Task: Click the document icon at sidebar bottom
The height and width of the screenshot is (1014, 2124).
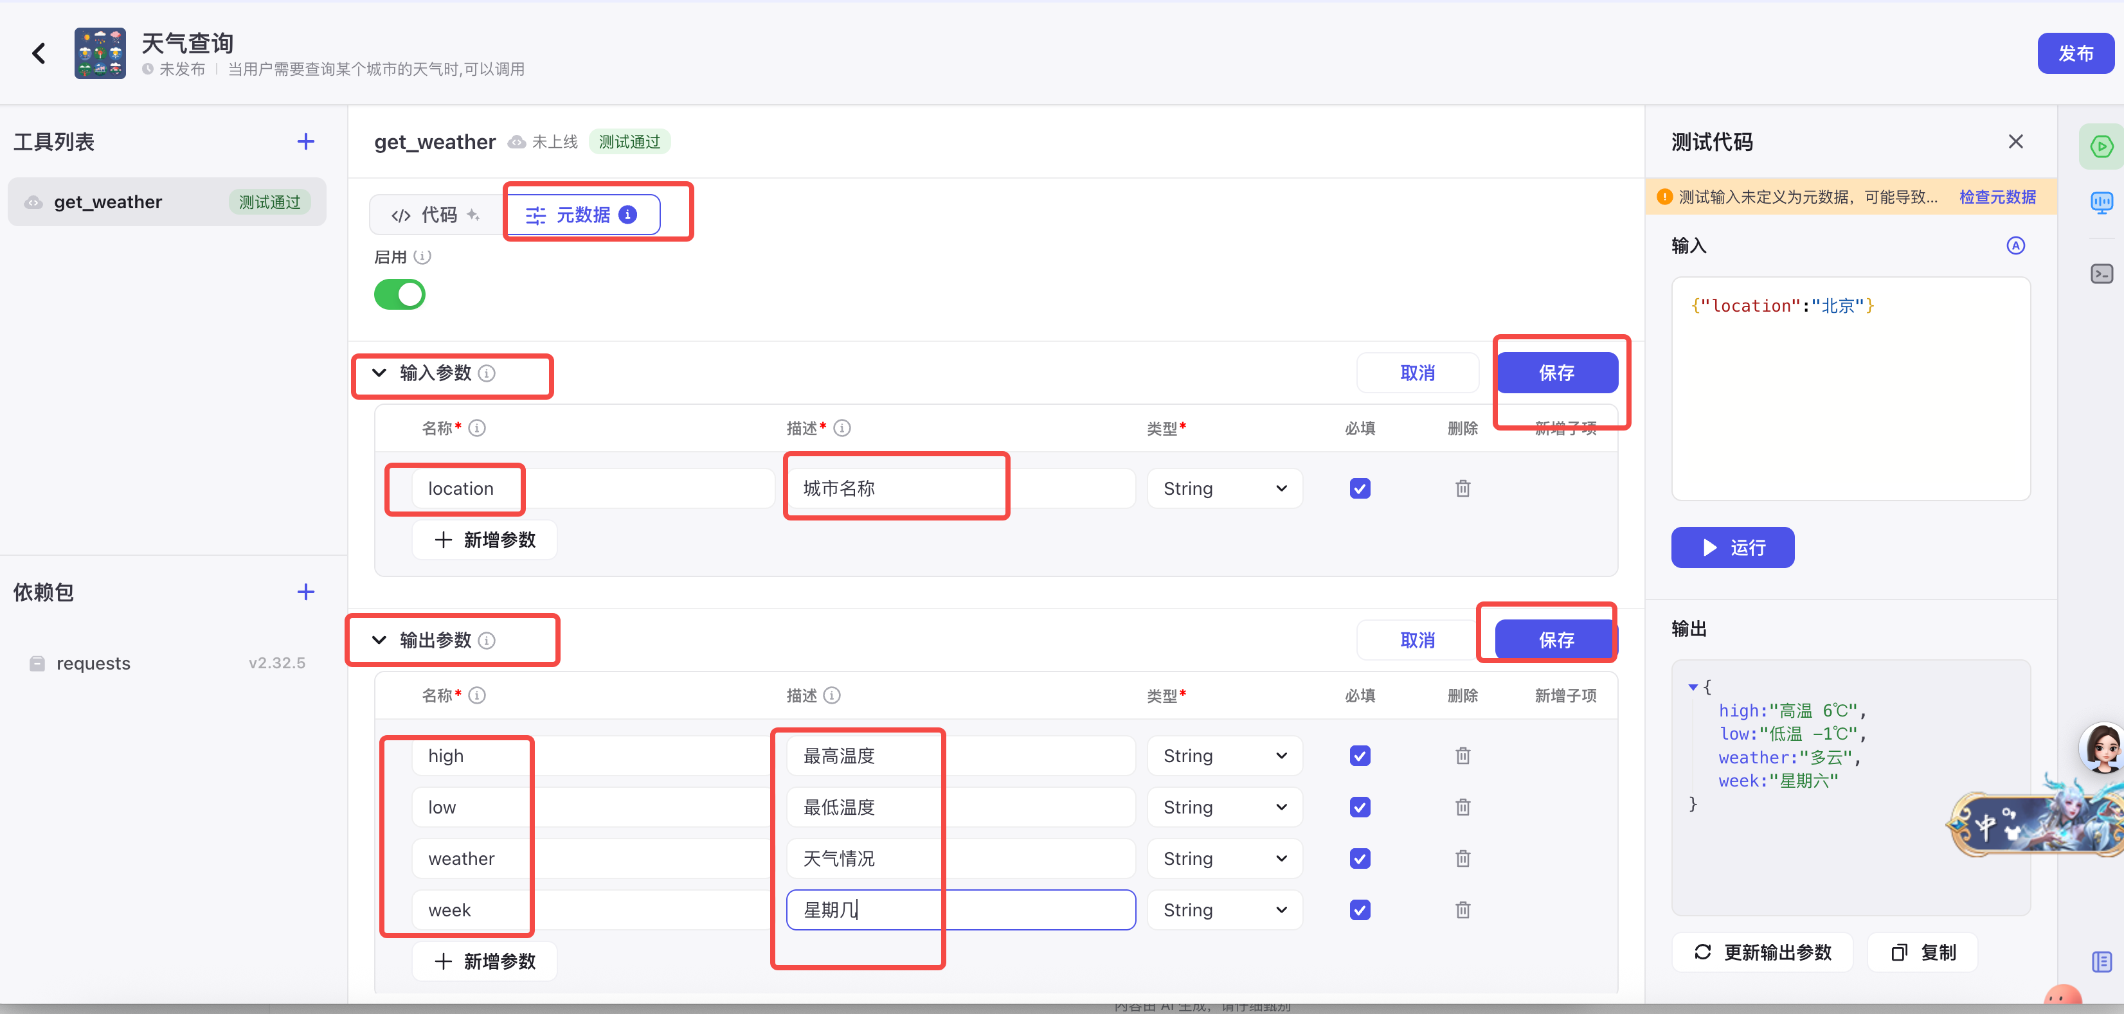Action: (2101, 961)
